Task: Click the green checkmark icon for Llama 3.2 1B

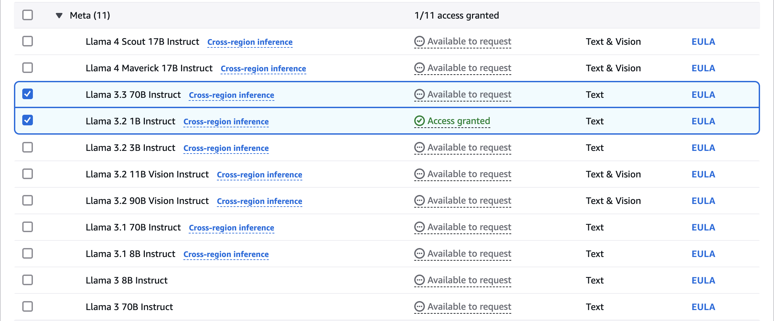Action: 420,121
